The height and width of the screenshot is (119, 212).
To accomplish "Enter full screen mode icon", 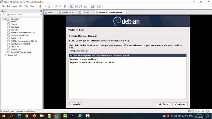I will tap(81, 6).
